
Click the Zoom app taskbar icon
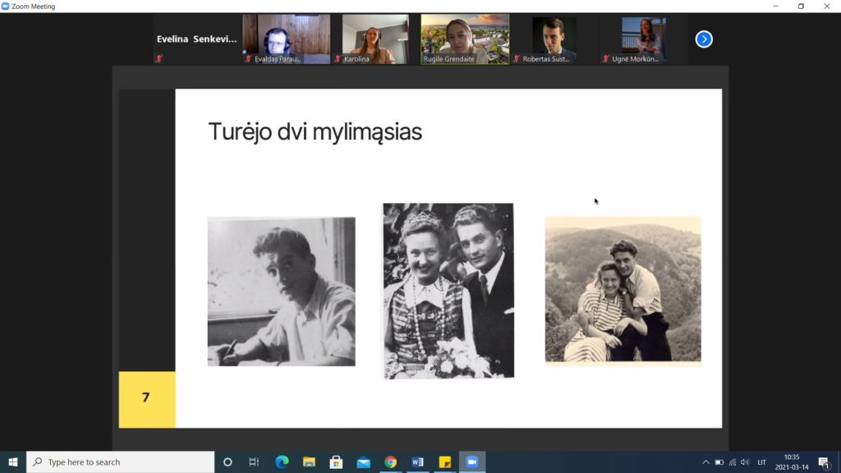472,462
